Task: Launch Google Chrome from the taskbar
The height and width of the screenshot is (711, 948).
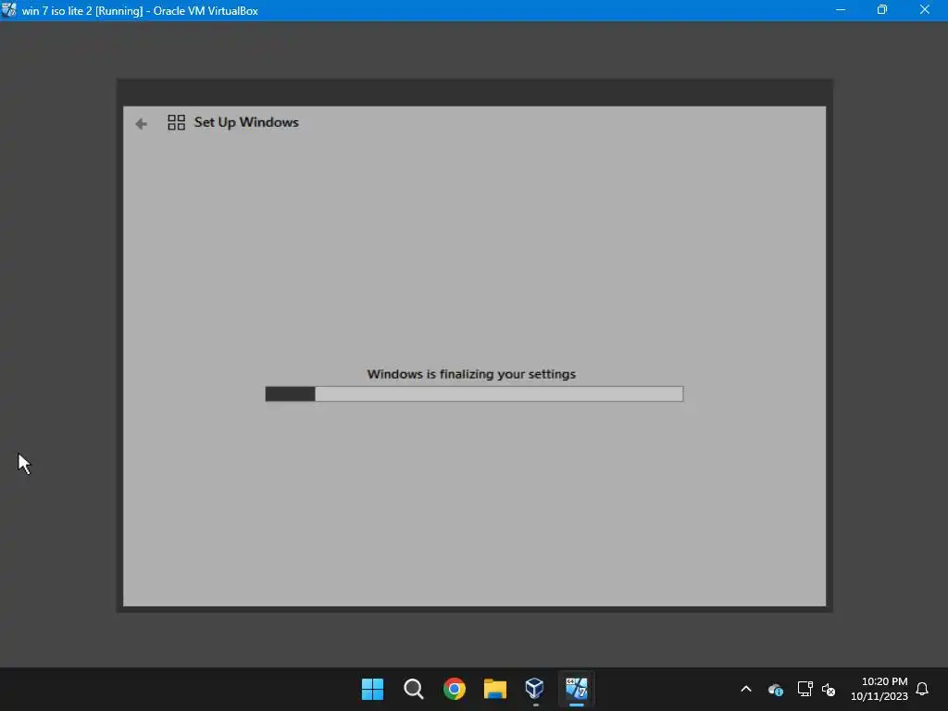Action: (x=454, y=689)
